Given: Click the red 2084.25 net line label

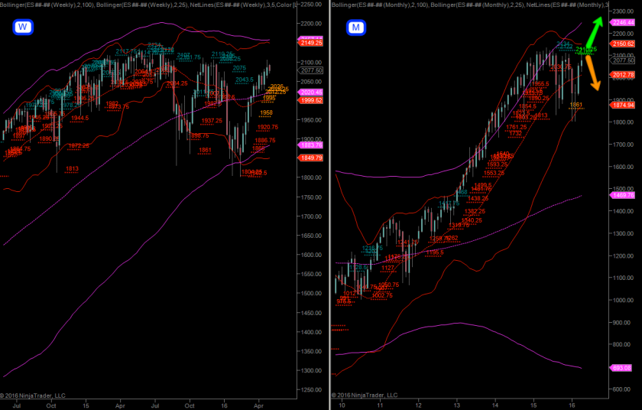Looking at the screenshot, I should click(x=177, y=83).
